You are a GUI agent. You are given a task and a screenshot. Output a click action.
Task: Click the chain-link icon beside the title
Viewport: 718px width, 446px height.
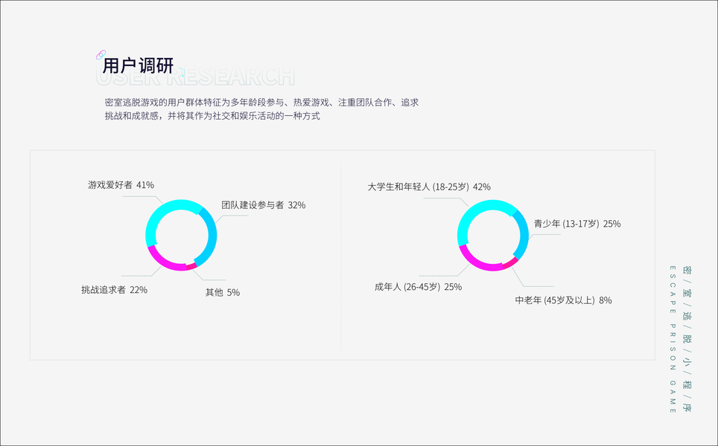101,55
